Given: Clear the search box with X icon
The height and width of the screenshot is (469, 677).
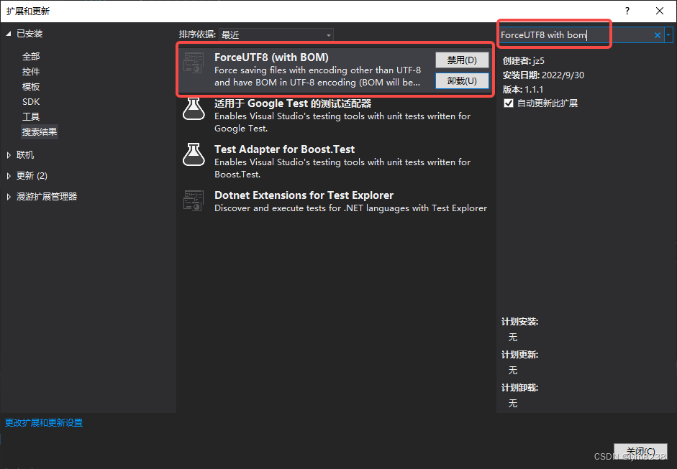Looking at the screenshot, I should click(657, 35).
